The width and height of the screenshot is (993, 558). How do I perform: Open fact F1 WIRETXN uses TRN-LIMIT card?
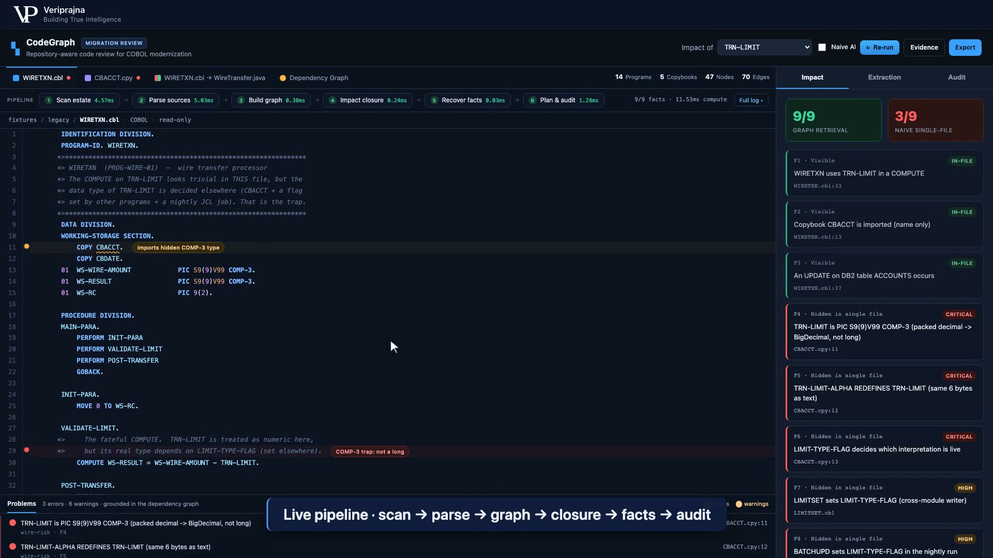tap(884, 173)
